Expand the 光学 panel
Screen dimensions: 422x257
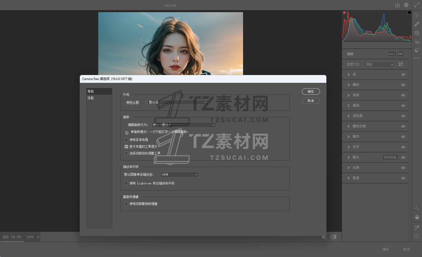349,147
